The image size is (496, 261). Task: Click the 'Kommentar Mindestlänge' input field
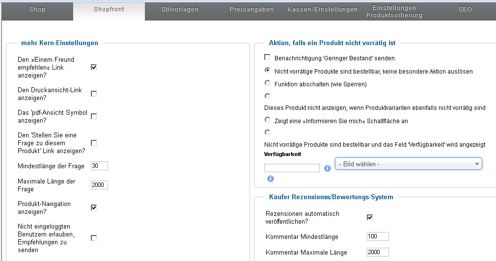pos(377,236)
